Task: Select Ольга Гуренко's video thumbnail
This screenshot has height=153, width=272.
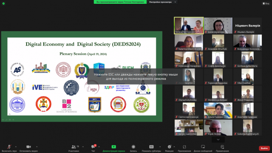Action: [x=218, y=110]
